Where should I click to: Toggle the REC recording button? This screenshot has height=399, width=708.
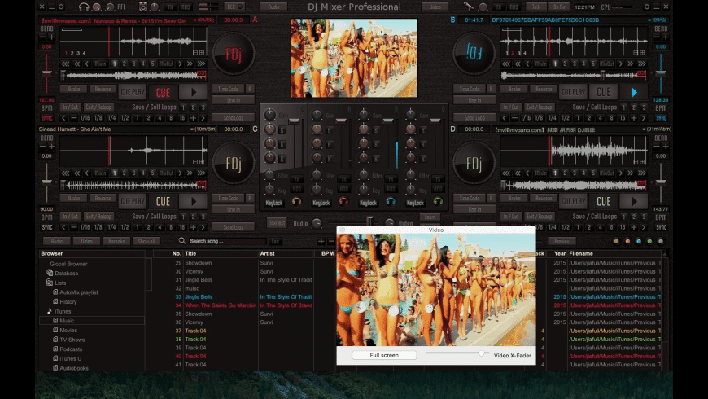coord(235,7)
